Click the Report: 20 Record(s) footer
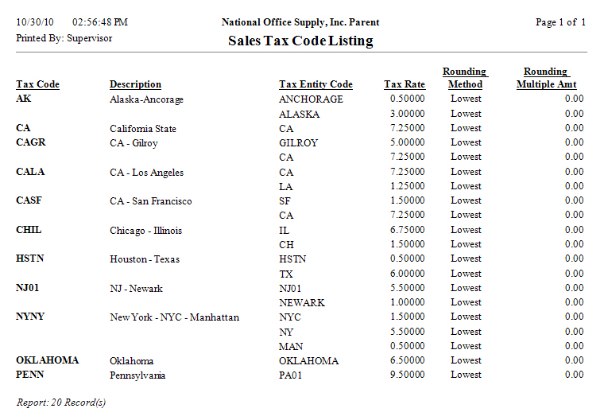604x420 pixels. pyautogui.click(x=61, y=402)
